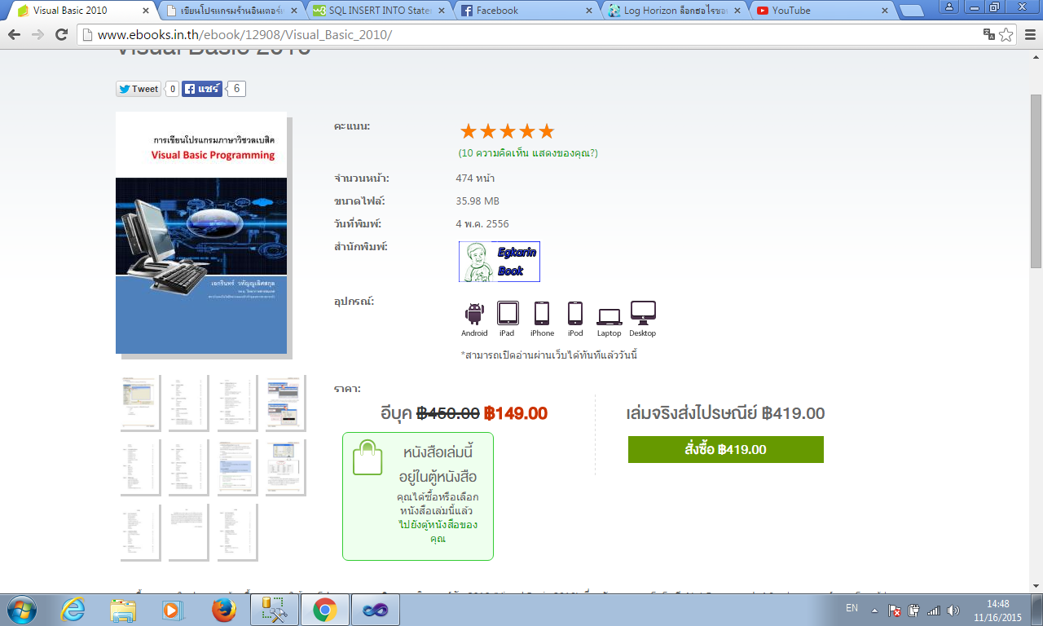Open the translate page icon in address bar
Image resolution: width=1043 pixels, height=626 pixels.
click(989, 34)
